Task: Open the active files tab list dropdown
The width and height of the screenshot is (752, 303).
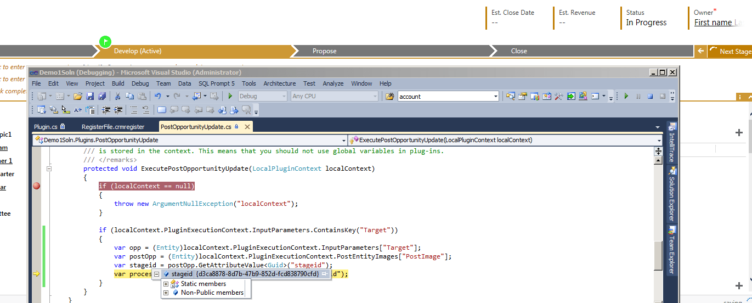Action: click(658, 127)
